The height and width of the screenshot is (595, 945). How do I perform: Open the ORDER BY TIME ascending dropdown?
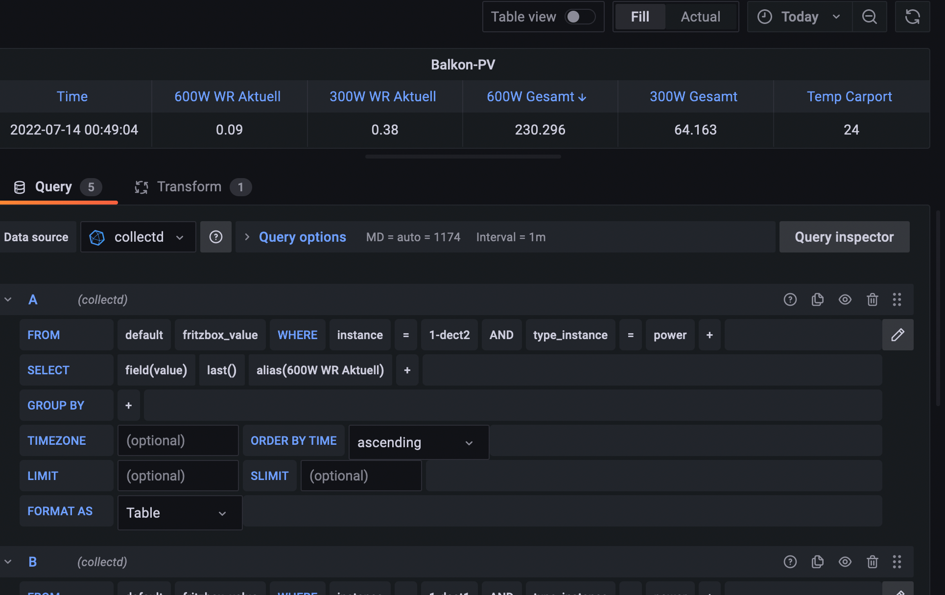tap(418, 442)
